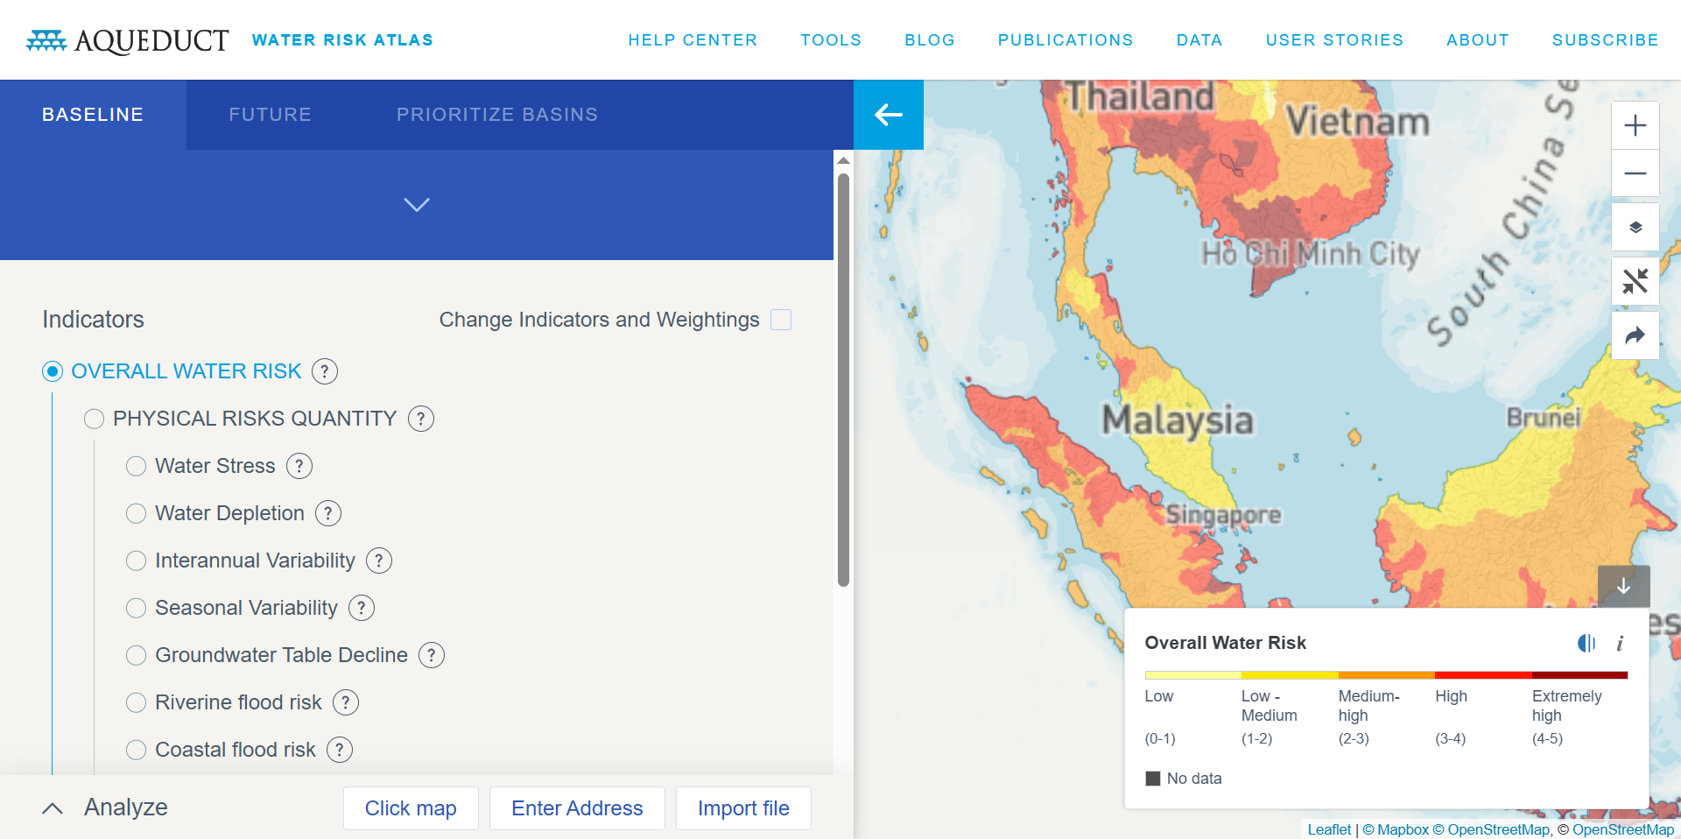Zoom in on the map
Image resolution: width=1681 pixels, height=839 pixels.
tap(1635, 125)
